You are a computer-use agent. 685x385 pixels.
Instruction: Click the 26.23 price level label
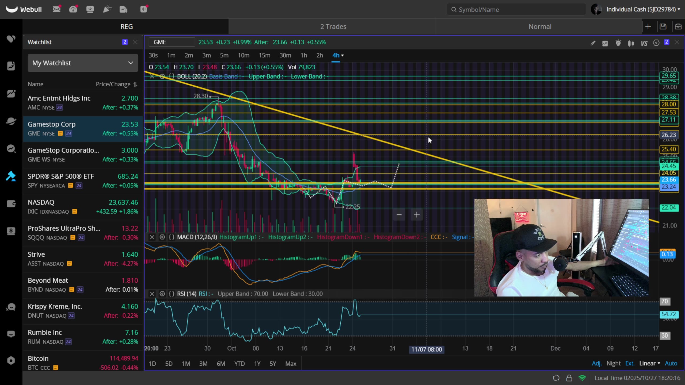pos(669,135)
